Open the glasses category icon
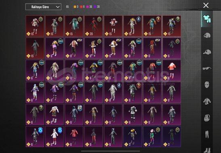This screenshot has width=221, height=153. click(207, 68)
